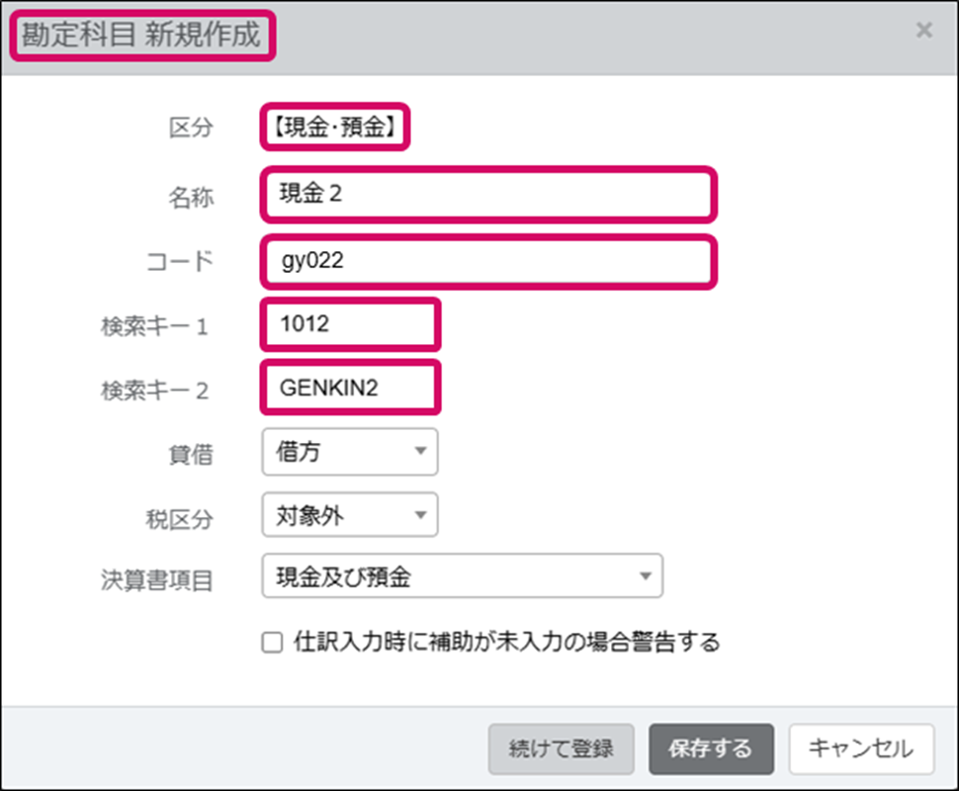Click the 名称 field containing 現金２
Viewport: 959px width, 791px height.
487,195
